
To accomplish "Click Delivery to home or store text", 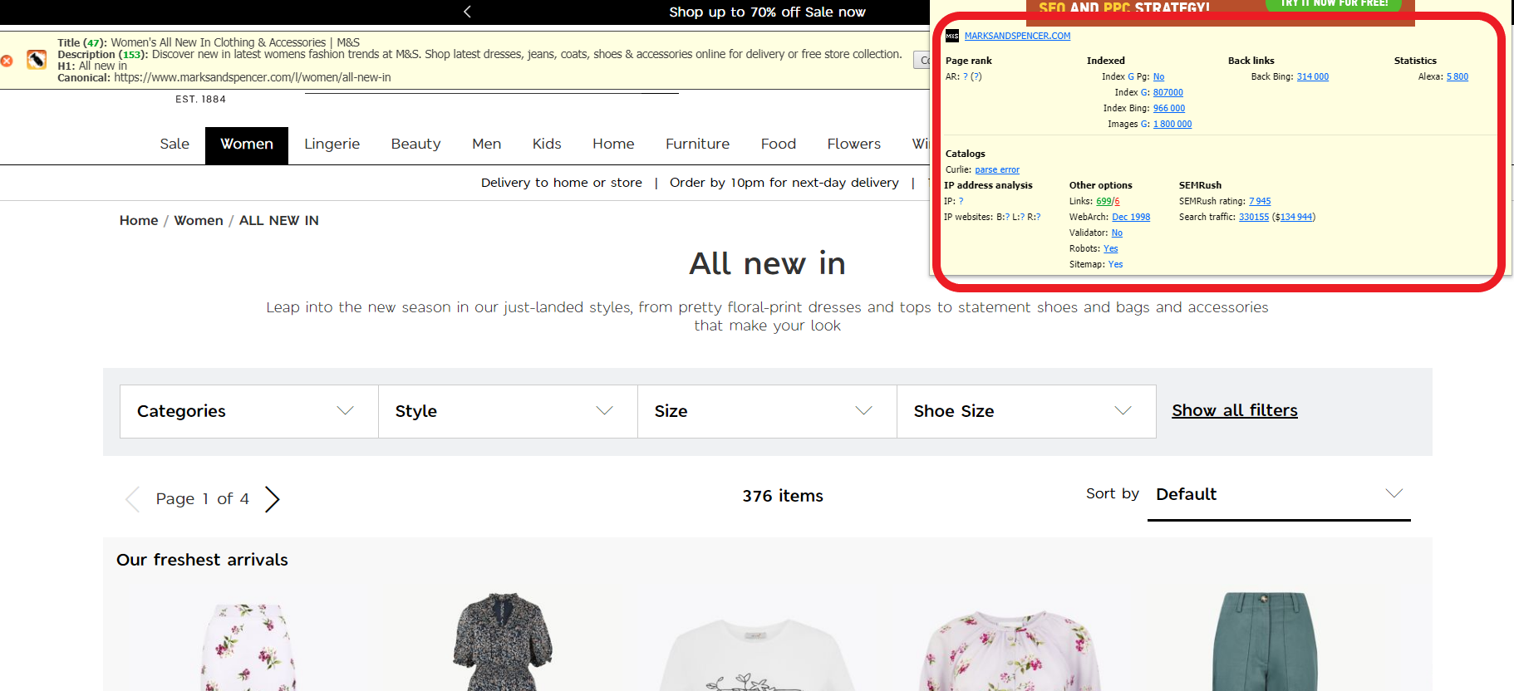I will coord(562,183).
